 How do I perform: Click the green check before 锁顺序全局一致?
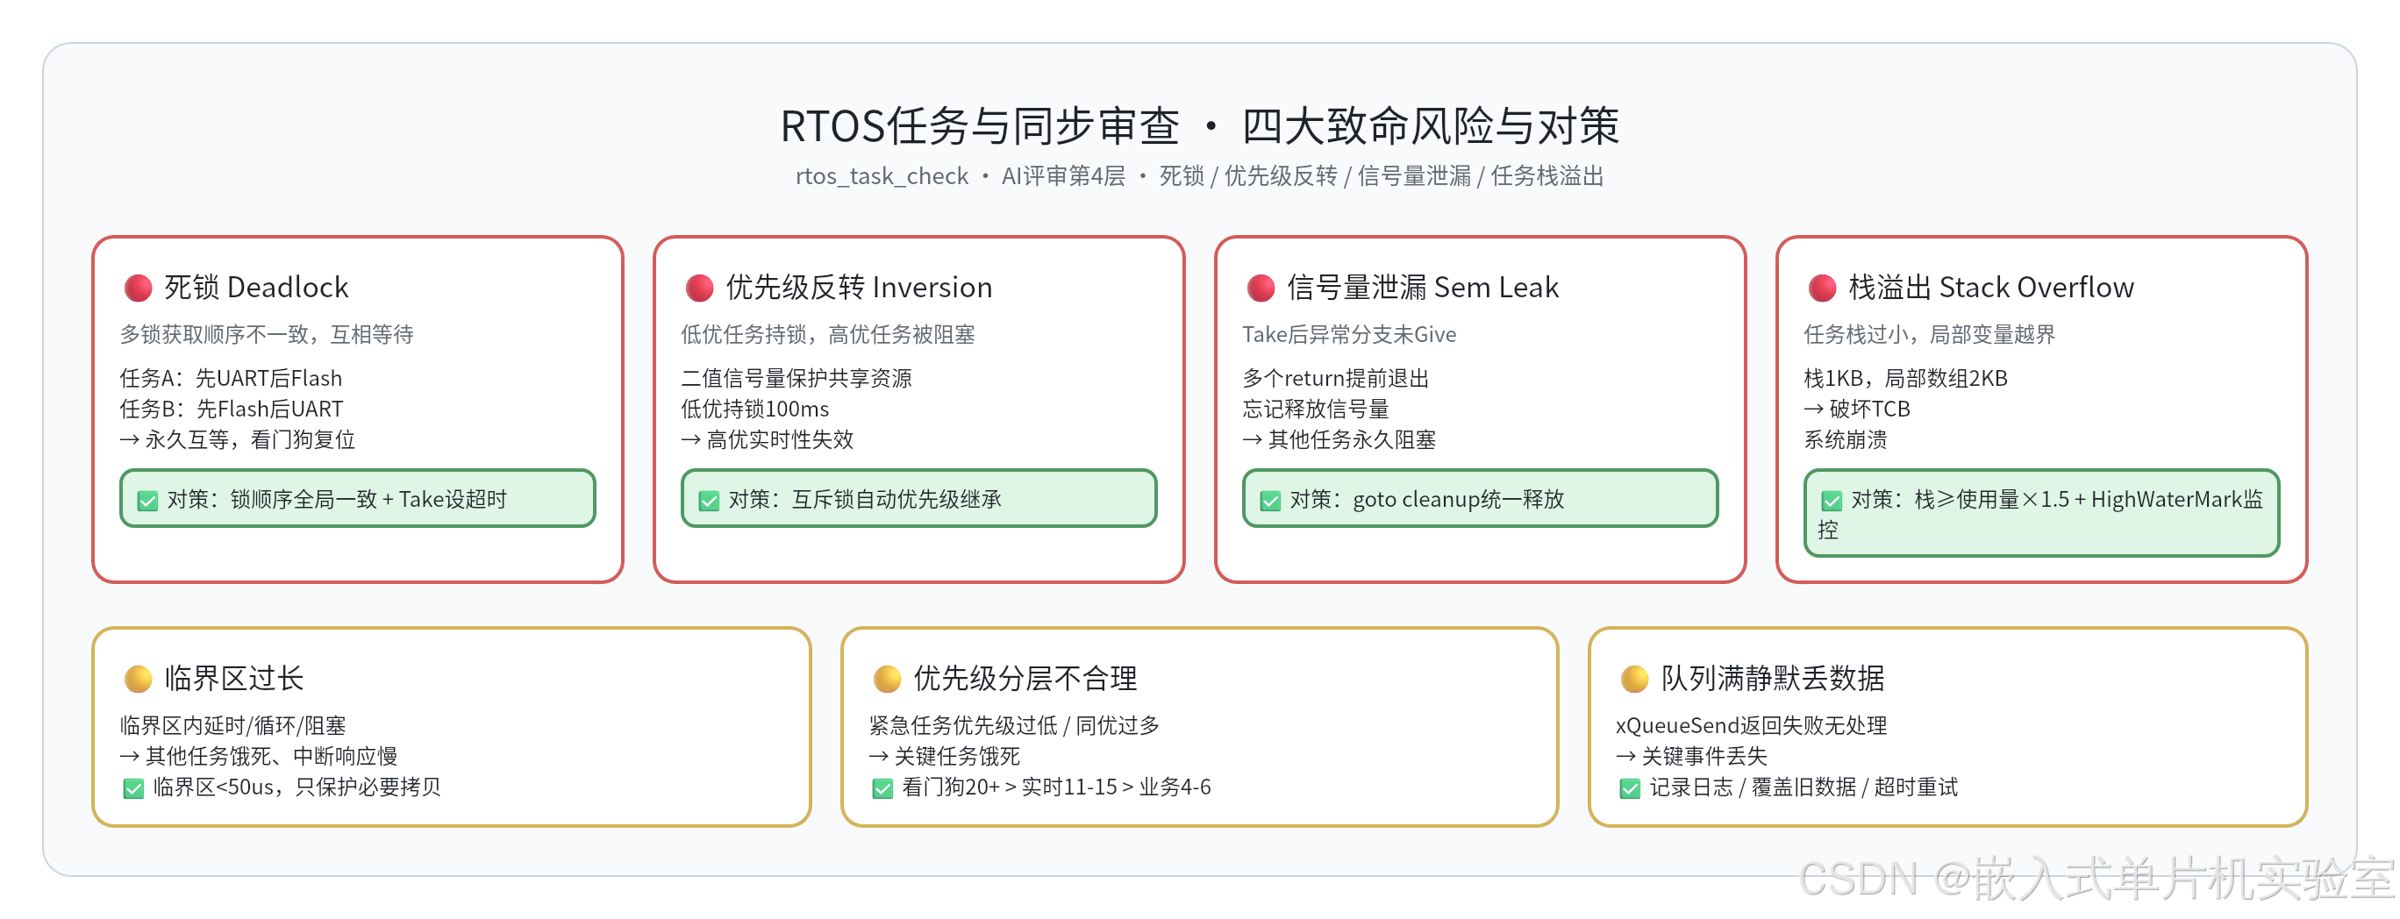tap(147, 501)
